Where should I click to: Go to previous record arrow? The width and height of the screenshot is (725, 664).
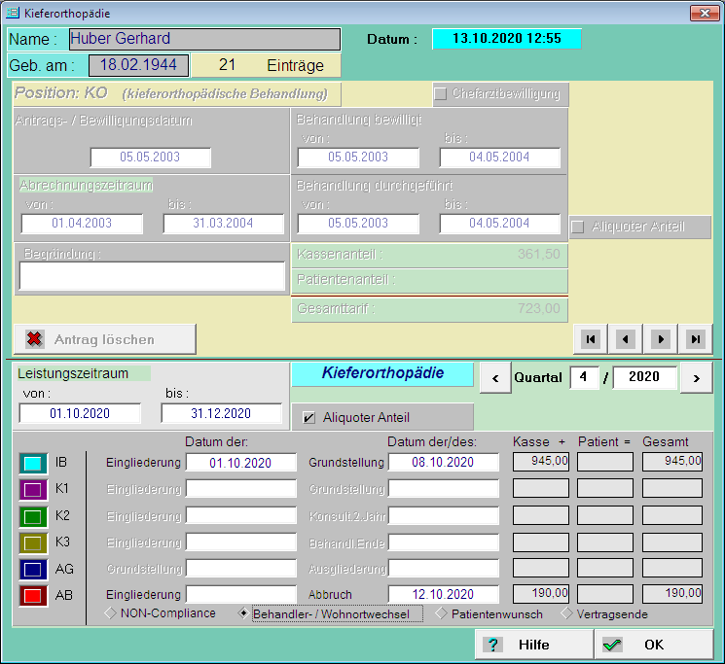(626, 338)
